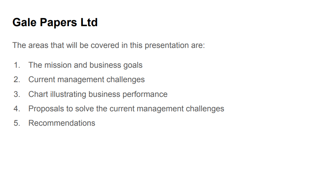Click 'Chart illustrating business performance' line
The width and height of the screenshot is (317, 175).
(x=98, y=94)
